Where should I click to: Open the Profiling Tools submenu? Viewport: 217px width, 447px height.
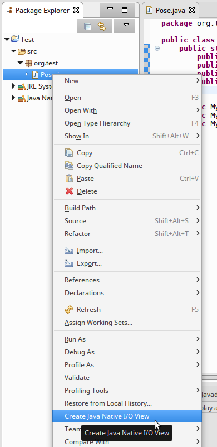[127, 391]
